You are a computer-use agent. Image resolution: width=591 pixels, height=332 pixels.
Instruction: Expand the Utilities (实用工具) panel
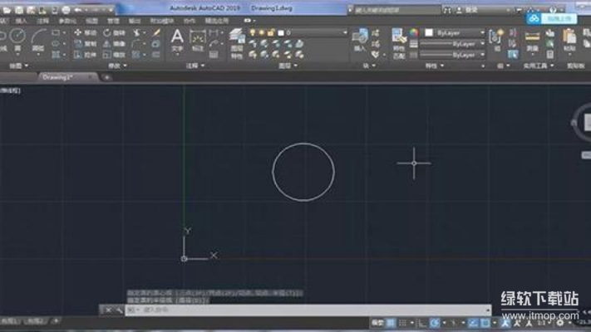click(539, 66)
